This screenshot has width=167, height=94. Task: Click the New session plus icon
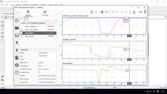click(17, 20)
